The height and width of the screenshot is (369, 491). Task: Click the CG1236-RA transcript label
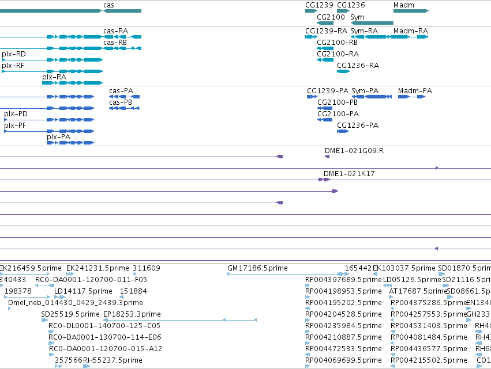358,66
